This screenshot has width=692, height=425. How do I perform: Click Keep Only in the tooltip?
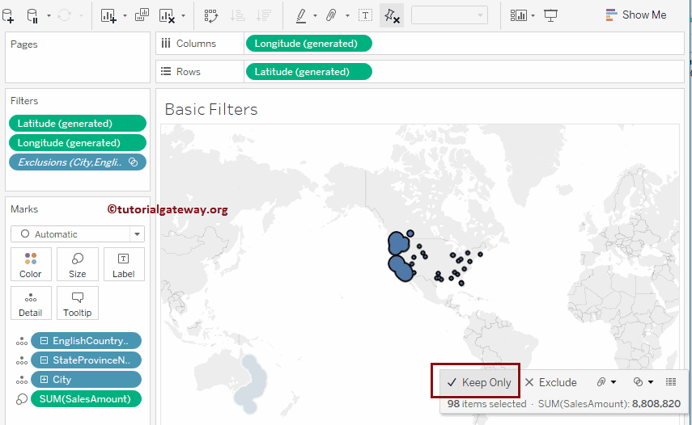coord(479,382)
